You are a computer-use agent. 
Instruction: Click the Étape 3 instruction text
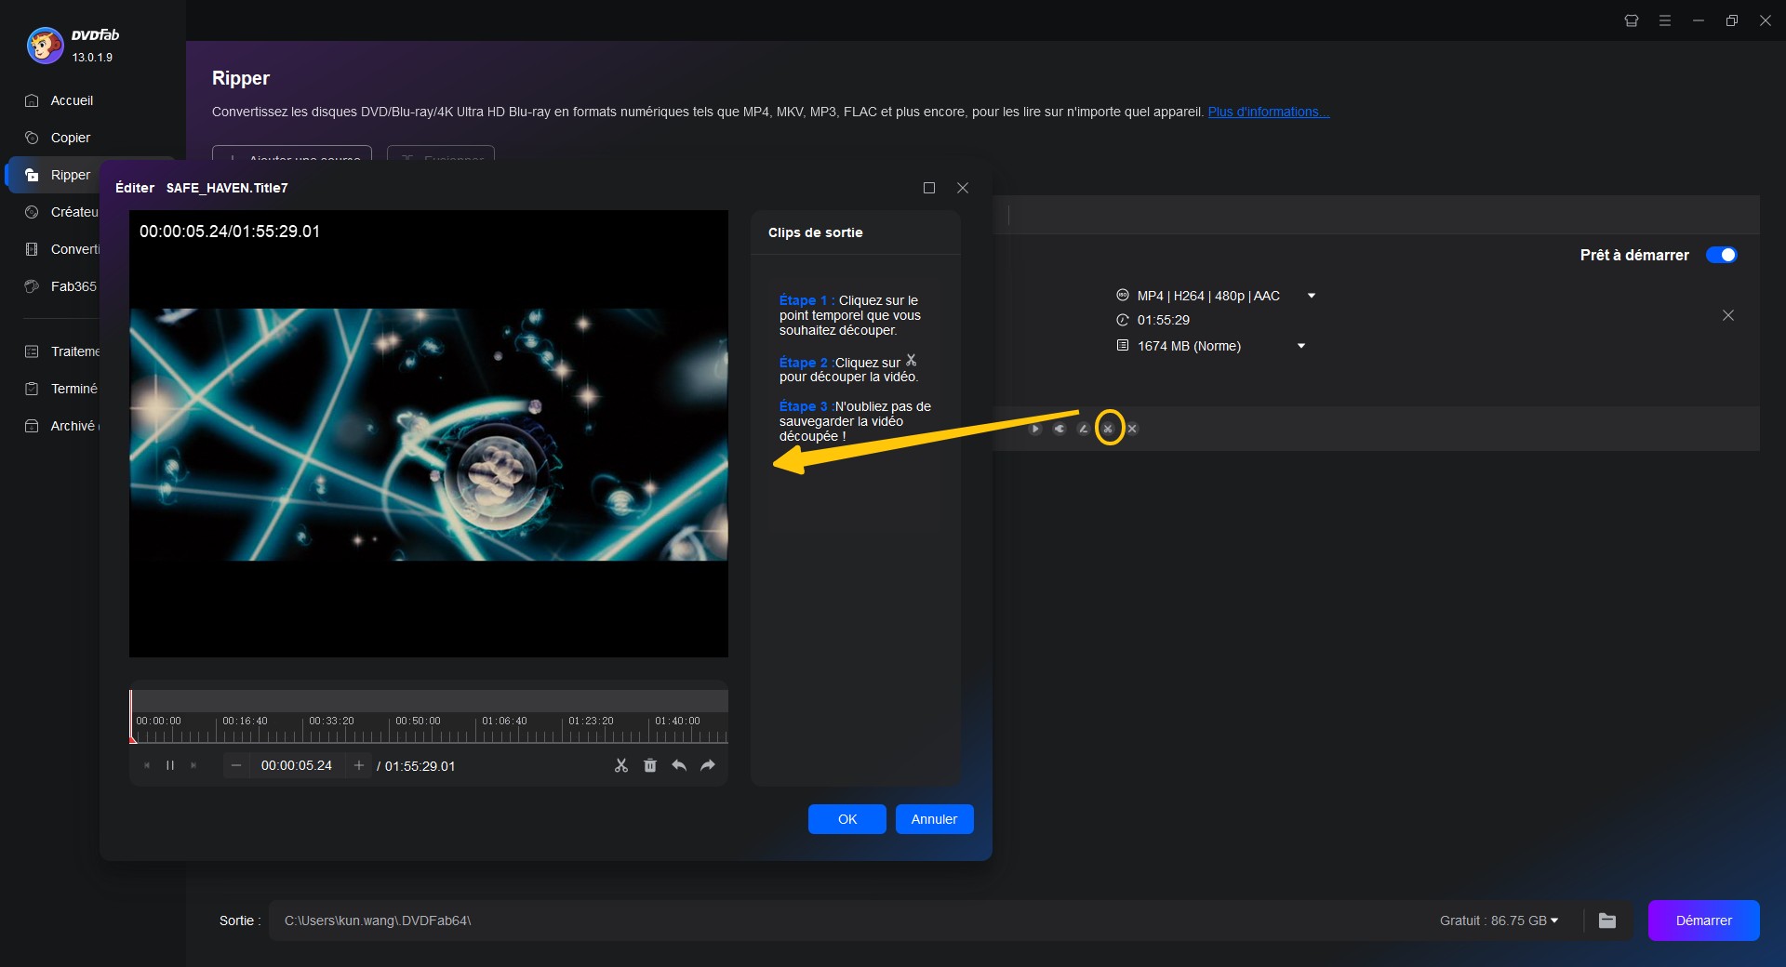(855, 421)
